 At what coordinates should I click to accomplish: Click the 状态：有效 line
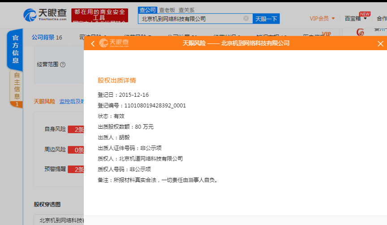click(x=111, y=116)
